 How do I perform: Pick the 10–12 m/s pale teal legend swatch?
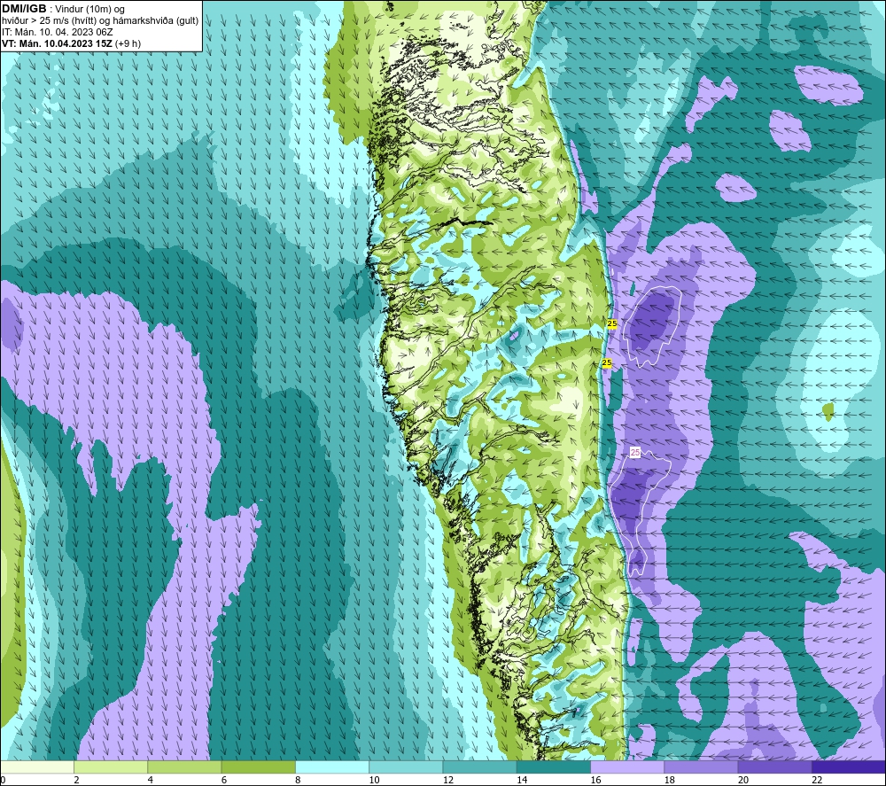pos(406,767)
